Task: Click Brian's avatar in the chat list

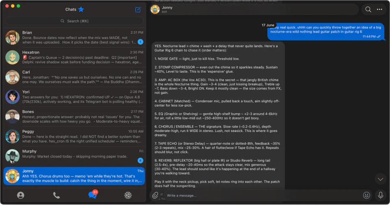Action: tap(13, 37)
